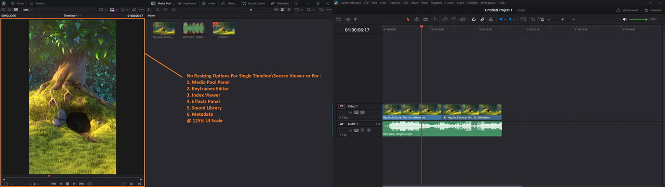Screen dimensions: 665x187
Task: Open the Color menu
Action: click(x=460, y=3)
